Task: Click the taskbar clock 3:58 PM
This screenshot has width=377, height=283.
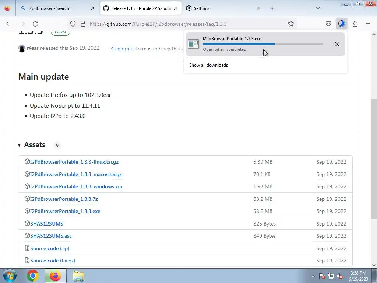Action: [x=359, y=276]
